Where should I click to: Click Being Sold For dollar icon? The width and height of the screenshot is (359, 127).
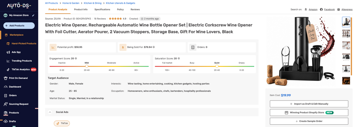pos(123,47)
